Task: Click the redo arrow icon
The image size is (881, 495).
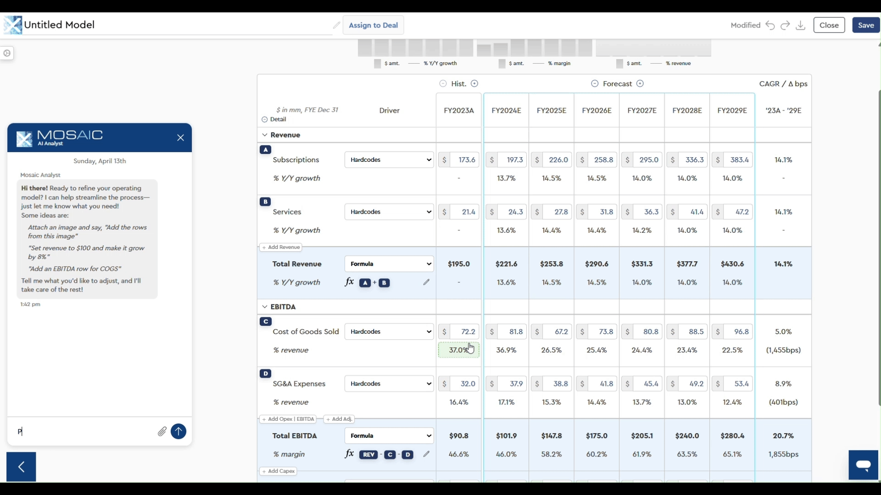Action: [x=785, y=25]
